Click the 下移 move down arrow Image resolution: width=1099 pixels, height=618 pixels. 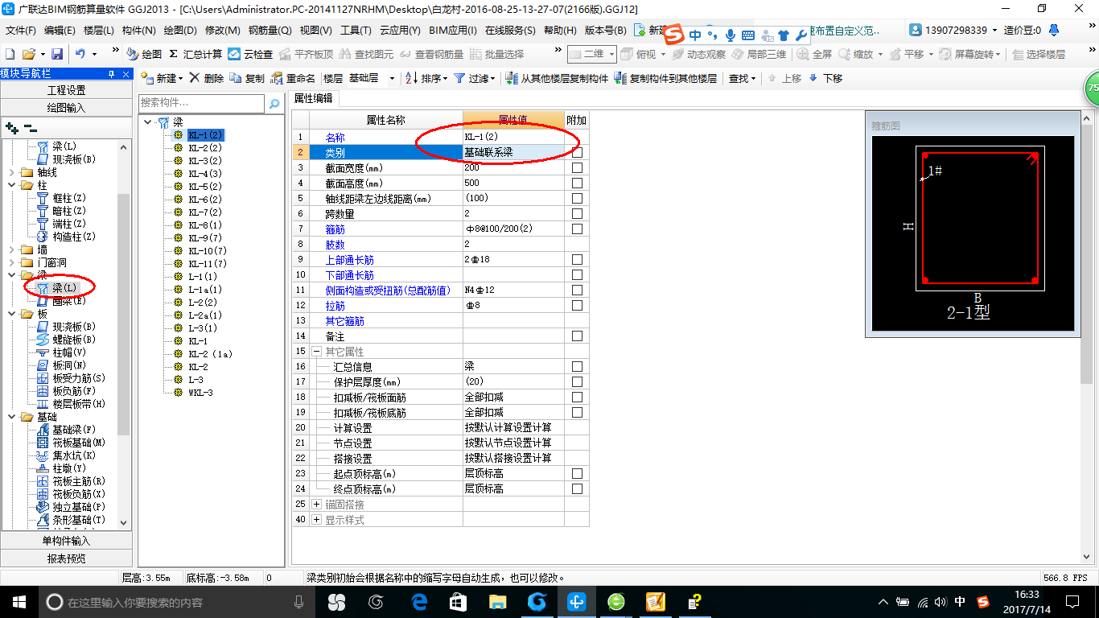[825, 78]
